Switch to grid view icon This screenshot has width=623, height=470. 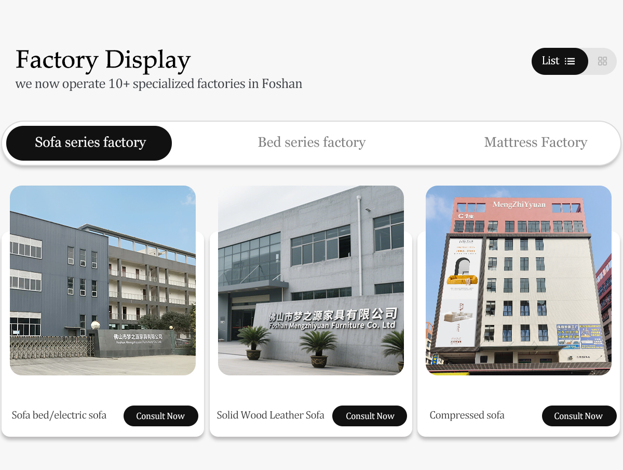602,61
